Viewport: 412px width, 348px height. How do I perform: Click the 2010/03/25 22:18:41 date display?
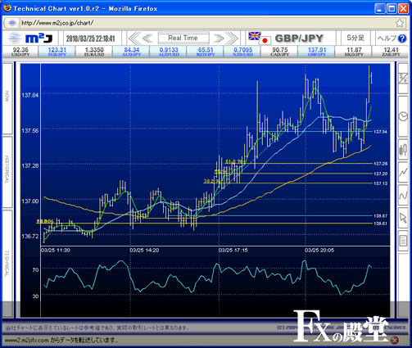[x=90, y=38]
